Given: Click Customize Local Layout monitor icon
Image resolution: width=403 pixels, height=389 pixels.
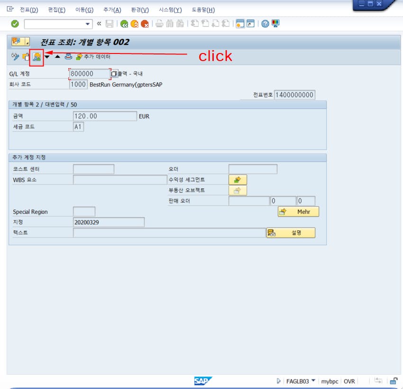Looking at the screenshot, I should pyautogui.click(x=275, y=24).
